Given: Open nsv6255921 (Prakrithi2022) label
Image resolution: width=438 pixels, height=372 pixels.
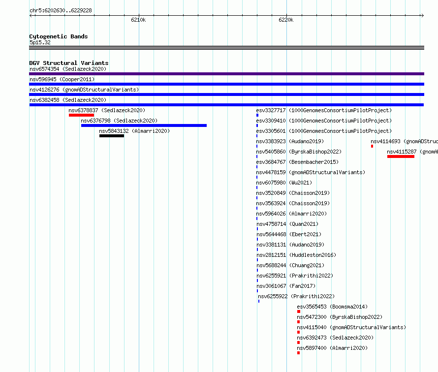Looking at the screenshot, I should 295,276.
